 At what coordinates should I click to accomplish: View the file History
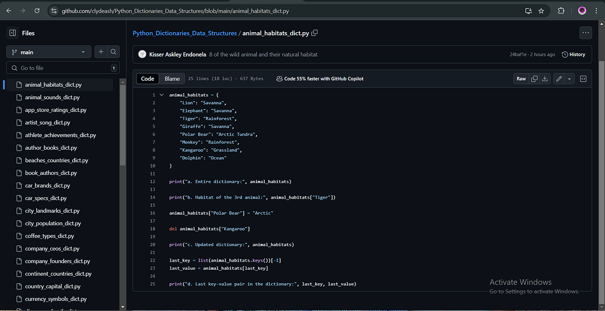click(574, 54)
